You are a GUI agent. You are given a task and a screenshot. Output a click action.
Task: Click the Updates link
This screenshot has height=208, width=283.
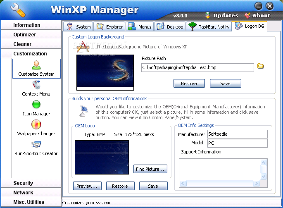coord(226,16)
